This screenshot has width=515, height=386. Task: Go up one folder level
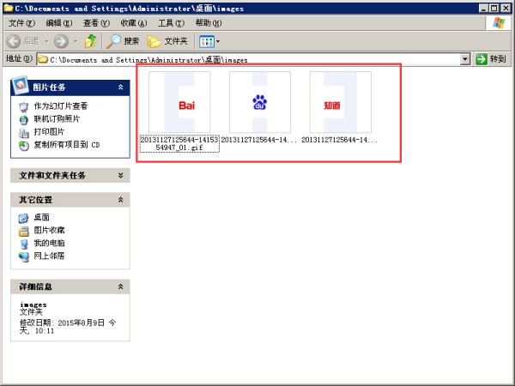click(x=91, y=41)
